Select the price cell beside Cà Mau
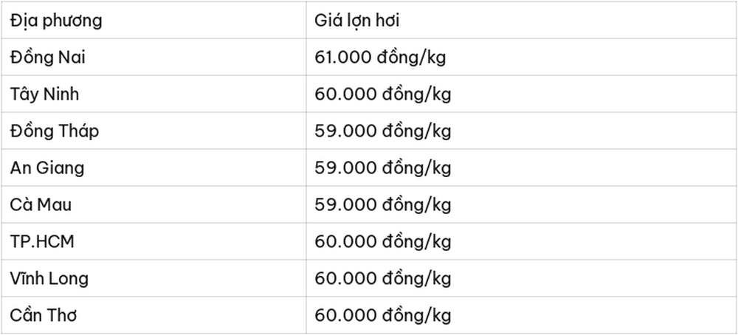Image resolution: width=738 pixels, height=335 pixels. 522,204
